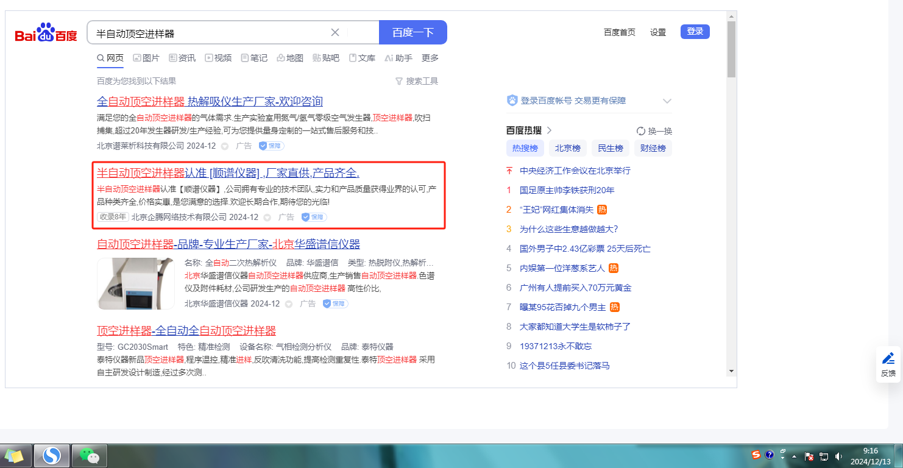Open the 搜索工具 filter tool
This screenshot has height=468, width=903.
click(x=417, y=81)
